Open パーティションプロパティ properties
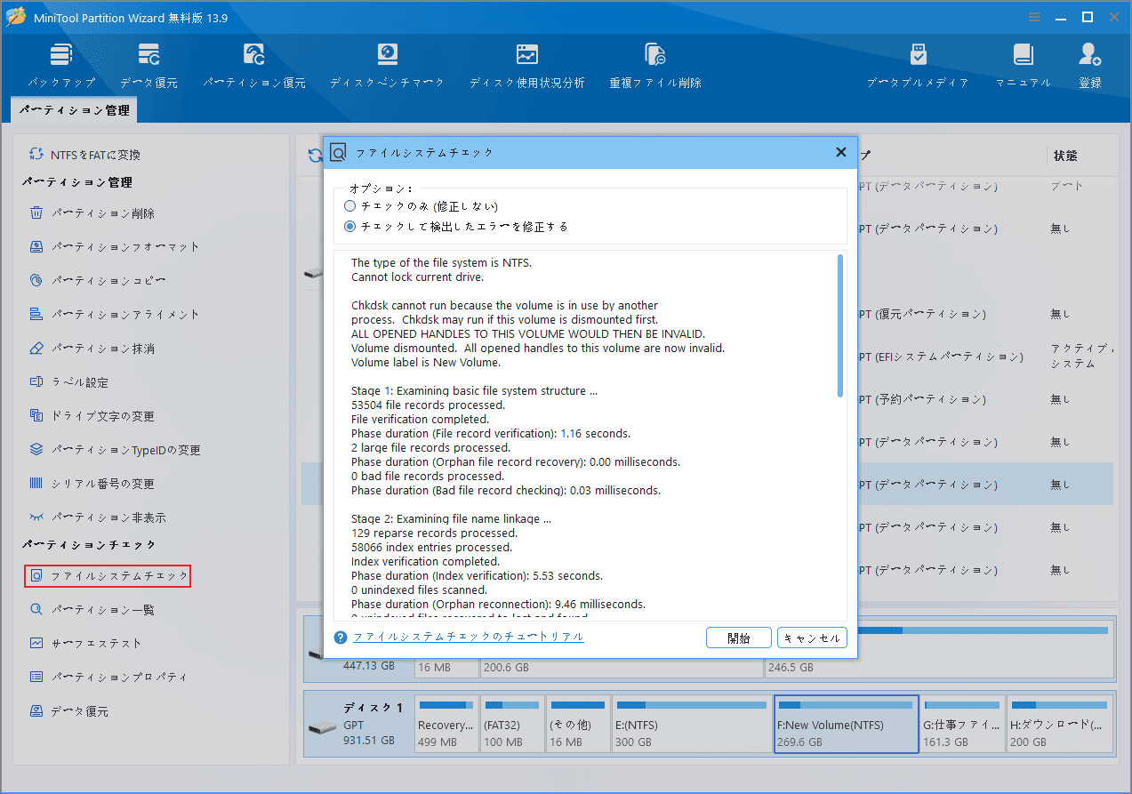 click(109, 678)
